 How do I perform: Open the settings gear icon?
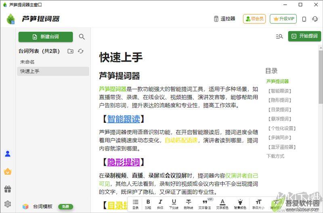coord(8,204)
